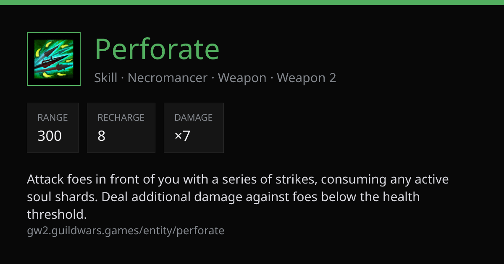Viewport: 504px width, 264px height.
Task: Click the Perforate skill icon
Action: coord(54,59)
